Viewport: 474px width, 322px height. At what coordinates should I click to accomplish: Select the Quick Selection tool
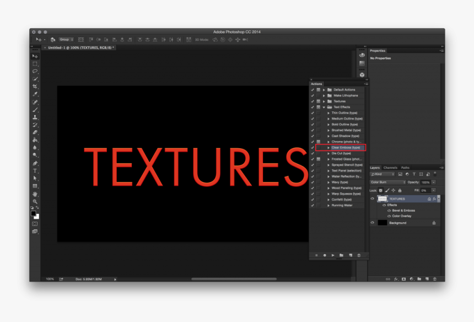click(35, 79)
